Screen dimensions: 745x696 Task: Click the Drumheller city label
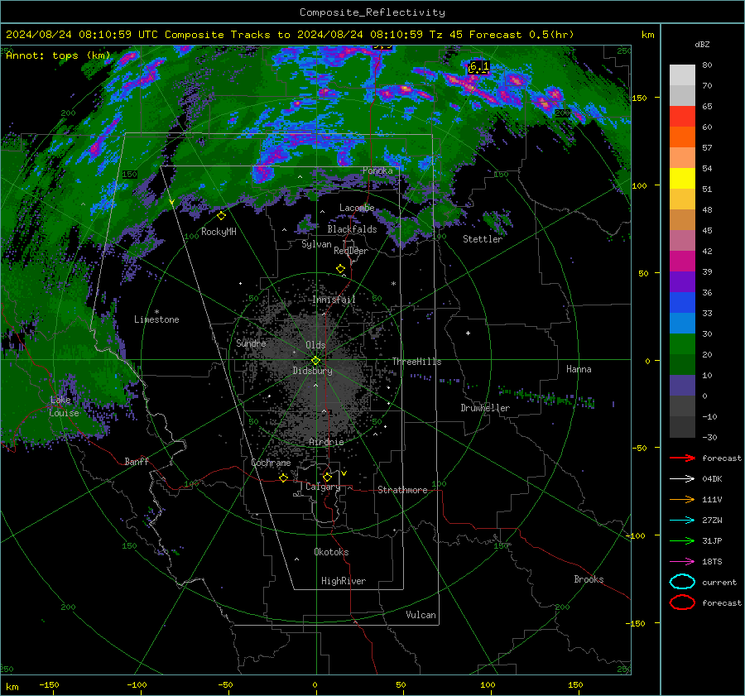(x=485, y=408)
